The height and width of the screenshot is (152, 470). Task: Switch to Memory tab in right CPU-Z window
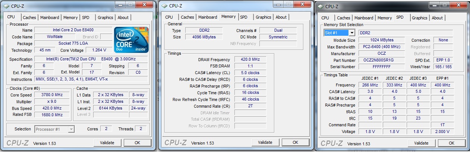(x=385, y=18)
